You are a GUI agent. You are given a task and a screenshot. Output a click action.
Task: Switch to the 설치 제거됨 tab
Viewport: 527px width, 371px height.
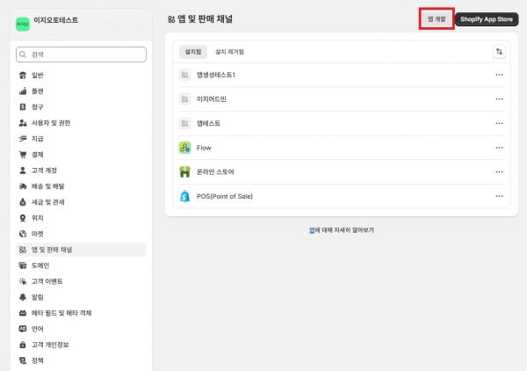(230, 52)
